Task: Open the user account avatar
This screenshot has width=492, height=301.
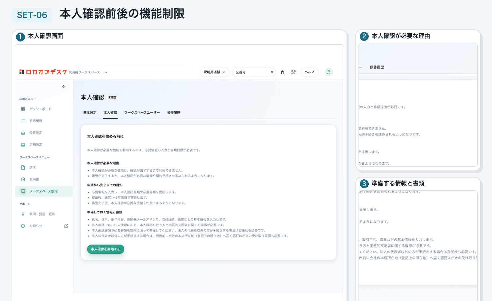Action: coord(329,72)
